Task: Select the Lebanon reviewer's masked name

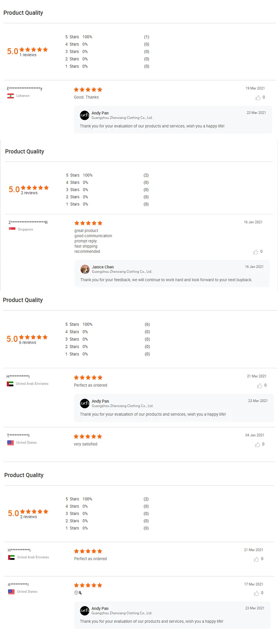Action: (24, 89)
